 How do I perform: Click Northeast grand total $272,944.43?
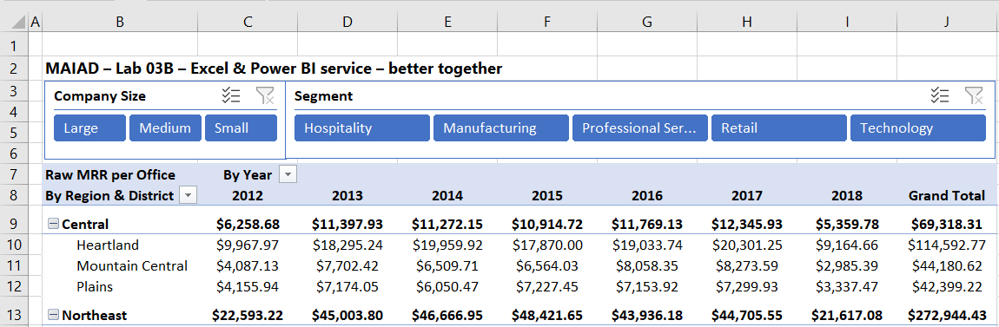click(x=948, y=315)
